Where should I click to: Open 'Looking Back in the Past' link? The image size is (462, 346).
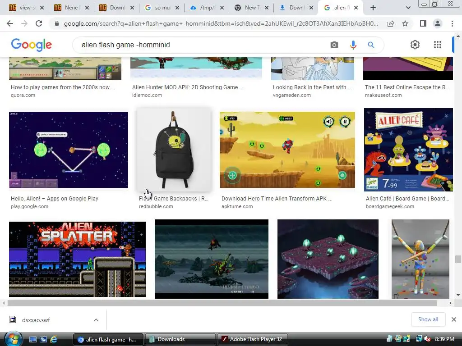pyautogui.click(x=312, y=87)
